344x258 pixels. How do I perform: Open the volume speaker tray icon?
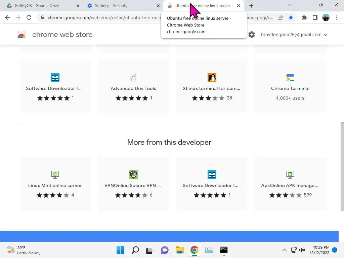click(x=302, y=250)
